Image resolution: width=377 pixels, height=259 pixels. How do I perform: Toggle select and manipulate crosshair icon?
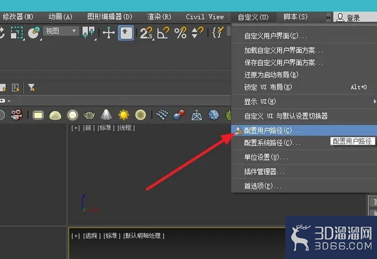[109, 33]
